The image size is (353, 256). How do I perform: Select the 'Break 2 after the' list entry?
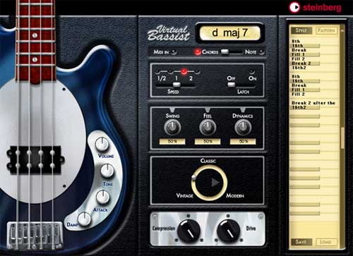(x=313, y=103)
